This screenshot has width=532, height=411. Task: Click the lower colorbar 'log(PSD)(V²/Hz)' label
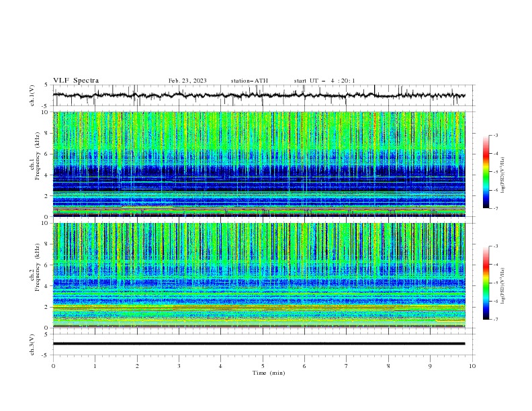tap(503, 286)
